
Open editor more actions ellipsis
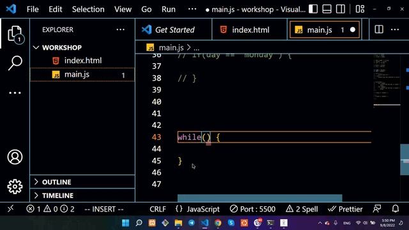pos(395,29)
